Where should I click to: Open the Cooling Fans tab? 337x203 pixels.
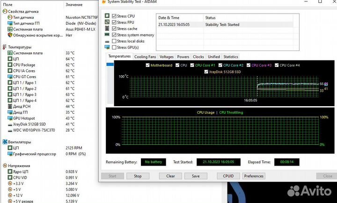pos(145,57)
